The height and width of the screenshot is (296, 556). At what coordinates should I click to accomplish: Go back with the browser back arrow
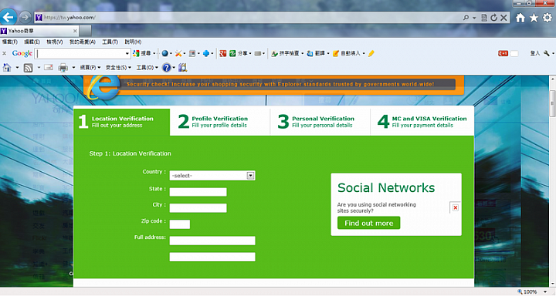click(8, 17)
